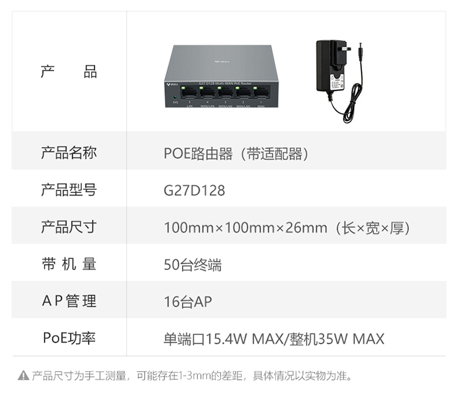Click the 100mm×100mm×26mm dimensions value
The width and height of the screenshot is (458, 419).
pos(245,228)
